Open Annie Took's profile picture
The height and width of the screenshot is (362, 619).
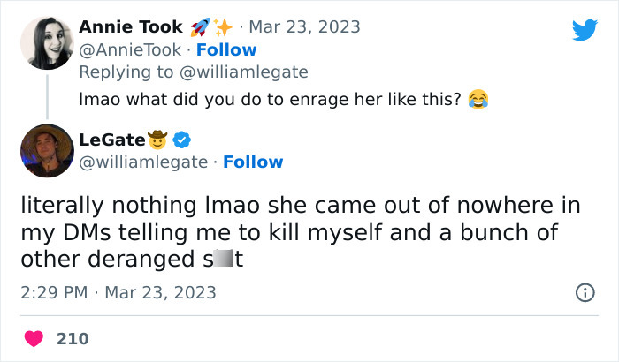click(47, 42)
